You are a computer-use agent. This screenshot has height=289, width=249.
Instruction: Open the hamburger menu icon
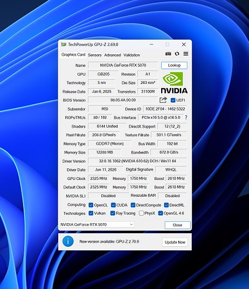186,54
